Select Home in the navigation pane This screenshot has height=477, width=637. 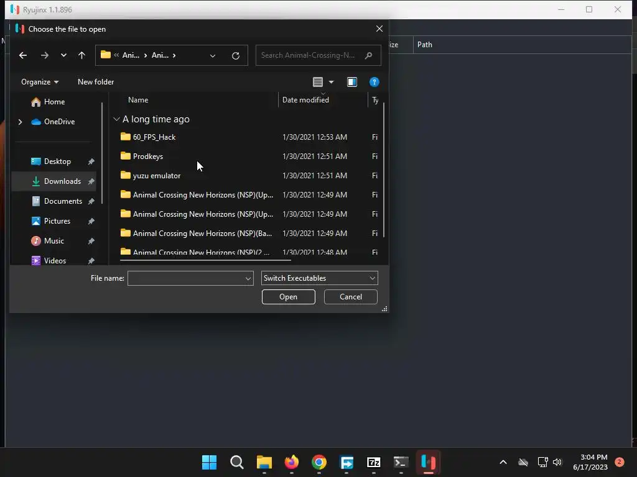tap(55, 102)
